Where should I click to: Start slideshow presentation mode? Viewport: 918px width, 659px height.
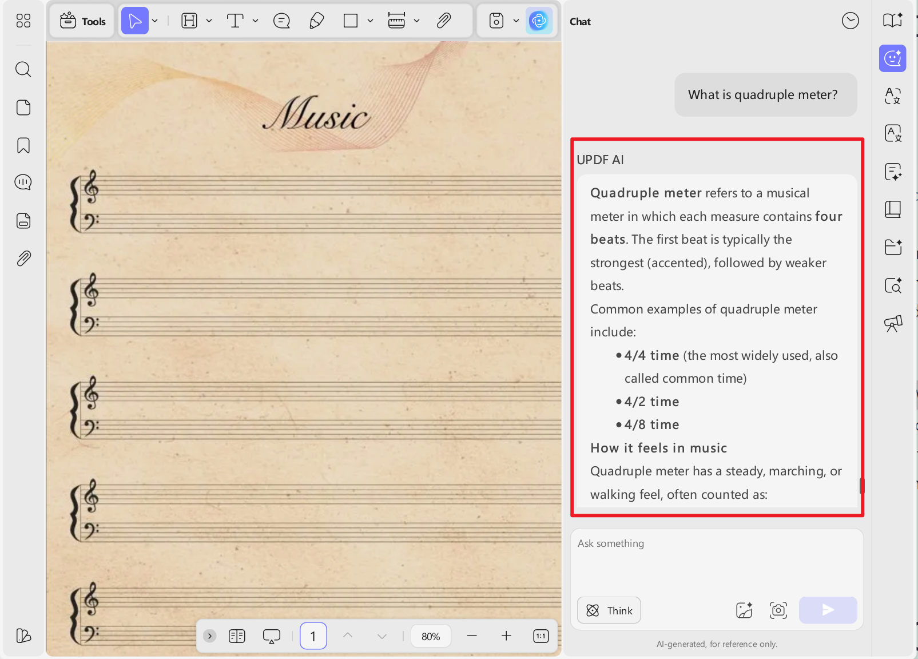pos(271,636)
